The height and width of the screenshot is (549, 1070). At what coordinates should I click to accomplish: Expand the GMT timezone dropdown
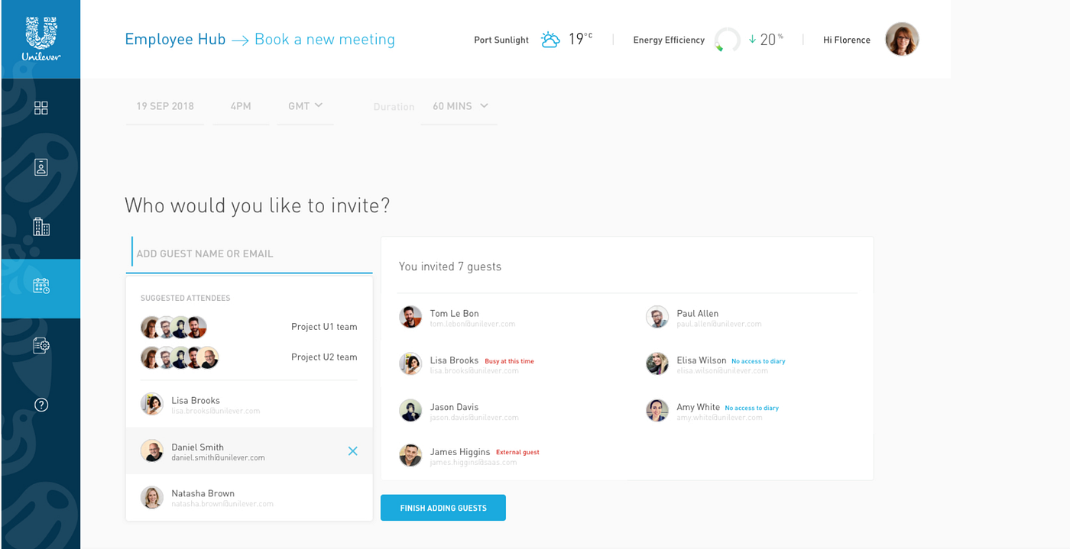pyautogui.click(x=305, y=106)
